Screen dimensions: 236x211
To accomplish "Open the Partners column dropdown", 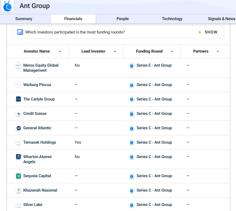I will pos(218,51).
